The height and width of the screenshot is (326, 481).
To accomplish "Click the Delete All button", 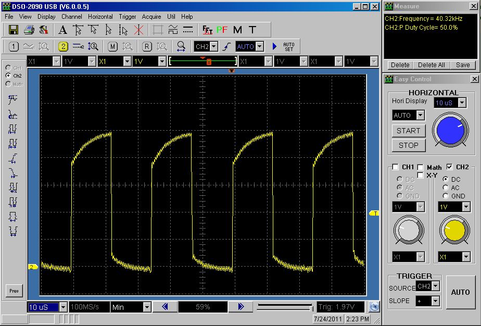I will pos(431,65).
